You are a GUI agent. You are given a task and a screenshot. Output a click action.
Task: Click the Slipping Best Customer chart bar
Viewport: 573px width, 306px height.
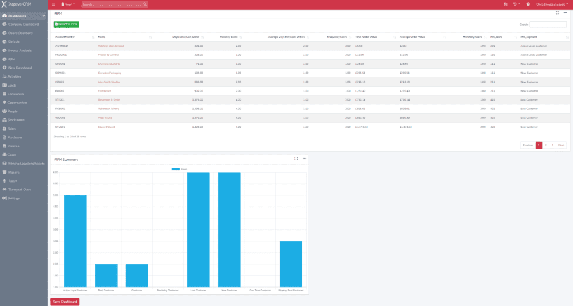coord(291,264)
